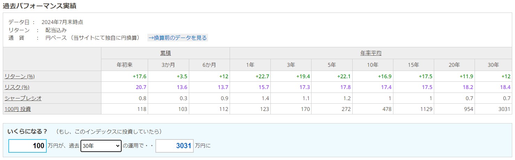
Task: Select the 6か月 column header
Action: click(x=209, y=65)
